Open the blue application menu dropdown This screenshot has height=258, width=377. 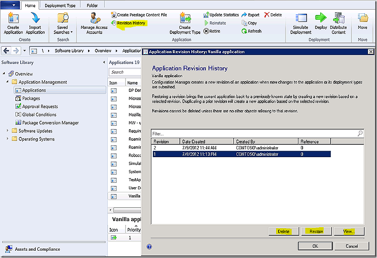10,5
